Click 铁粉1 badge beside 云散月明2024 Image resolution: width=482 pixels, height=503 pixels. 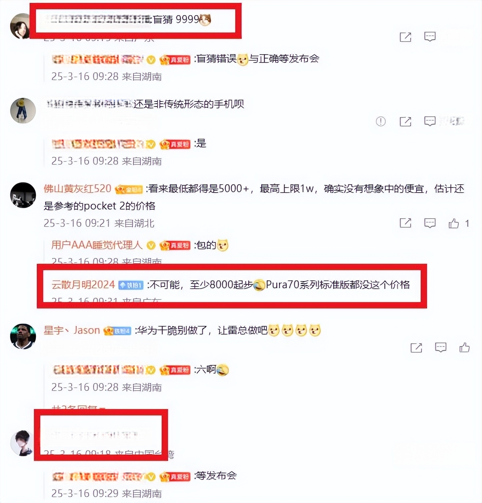[131, 285]
